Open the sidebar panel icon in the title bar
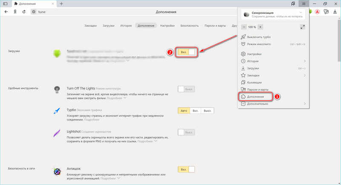The image size is (341, 185). 5,3
